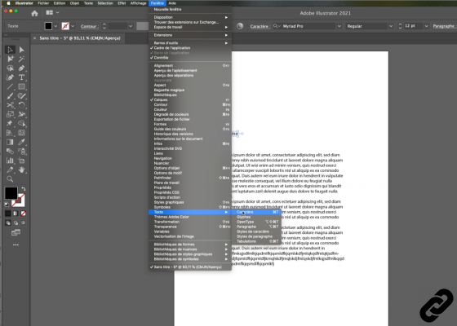Choose Glyphes in Texte submenu
This screenshot has height=326, width=457.
coord(256,217)
